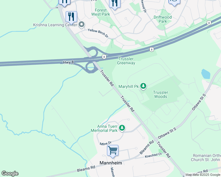Select the Driftwood Park label
This screenshot has height=177, width=221.
[163, 19]
